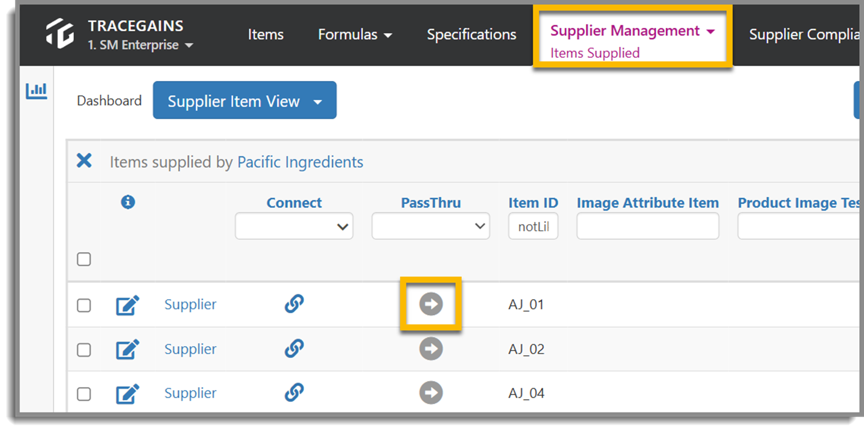The height and width of the screenshot is (432, 864).
Task: Sort by Image Attribute Item column header
Action: [x=648, y=203]
